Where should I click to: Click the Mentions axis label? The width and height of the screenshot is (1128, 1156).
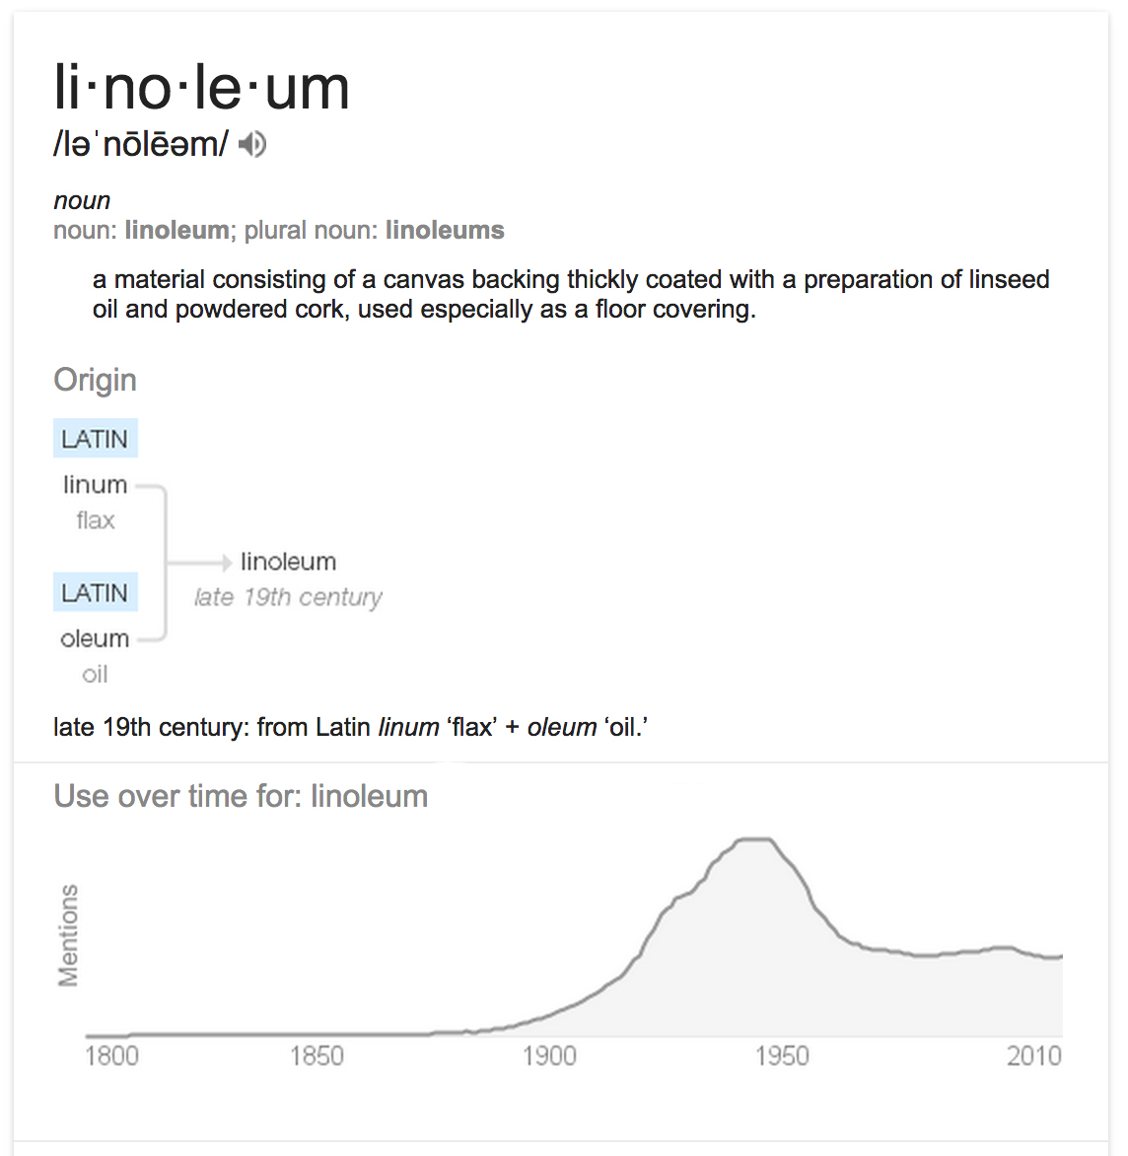point(68,935)
